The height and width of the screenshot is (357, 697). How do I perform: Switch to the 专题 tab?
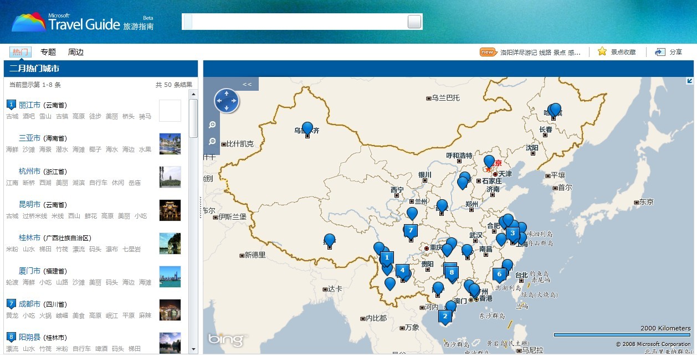pos(48,52)
